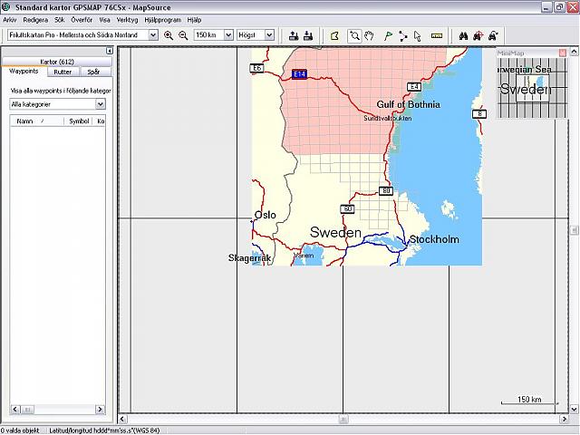Click the map vertical scrollbar down arrow
This screenshot has height=435, width=580.
574,409
